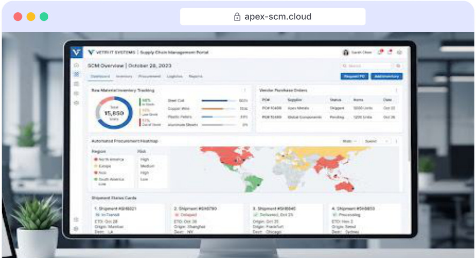Click the sliders icon above the bottom settings icon
The width and height of the screenshot is (476, 258).
76,219
